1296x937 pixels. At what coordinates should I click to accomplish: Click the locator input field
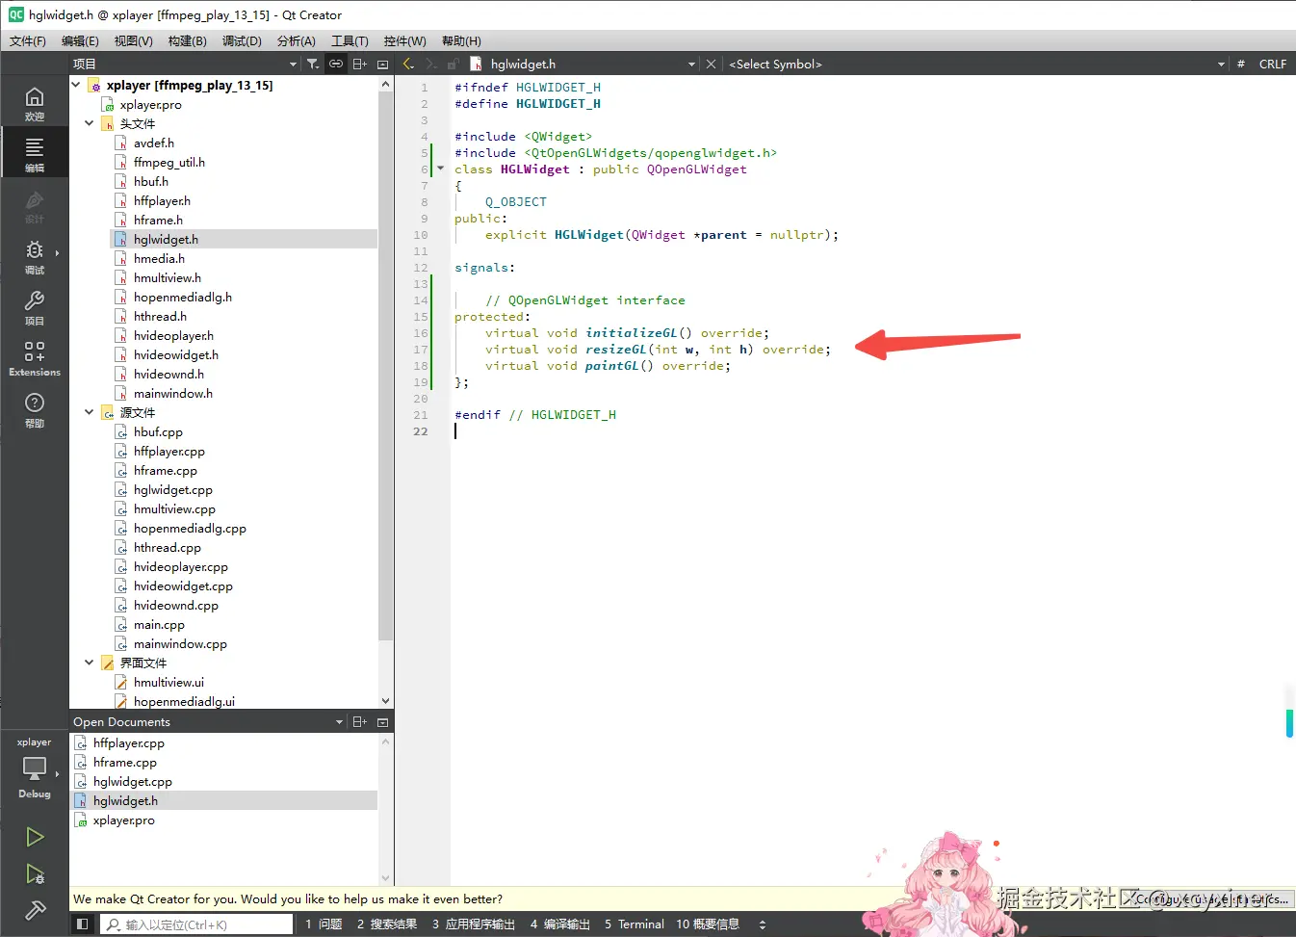[196, 924]
